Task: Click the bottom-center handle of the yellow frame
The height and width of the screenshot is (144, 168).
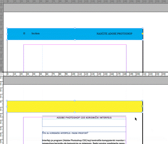Action: click(x=75, y=112)
